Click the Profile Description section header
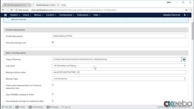Screen dimensions: 194x109 pyautogui.click(x=15, y=30)
